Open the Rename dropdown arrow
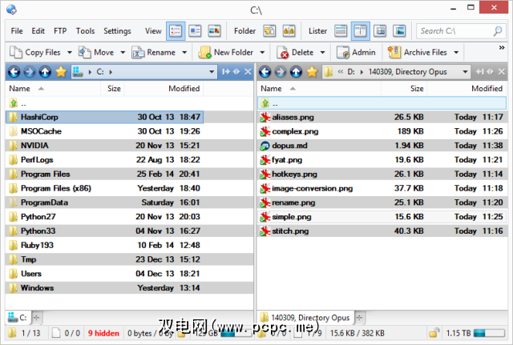This screenshot has width=513, height=345. pyautogui.click(x=184, y=52)
